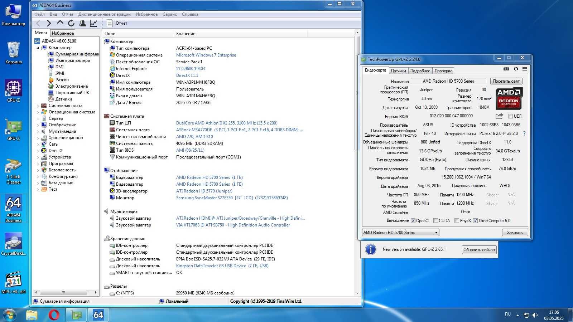Take GPU-Z screenshot with camera icon
The image size is (573, 322).
[506, 69]
